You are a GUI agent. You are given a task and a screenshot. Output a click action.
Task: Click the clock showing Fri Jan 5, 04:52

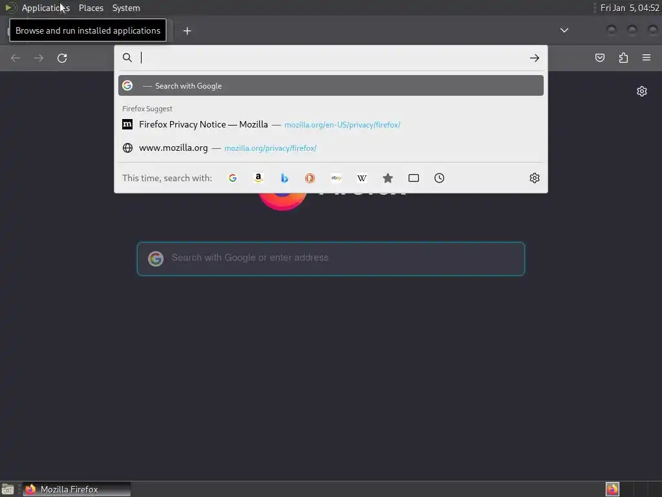click(x=630, y=8)
